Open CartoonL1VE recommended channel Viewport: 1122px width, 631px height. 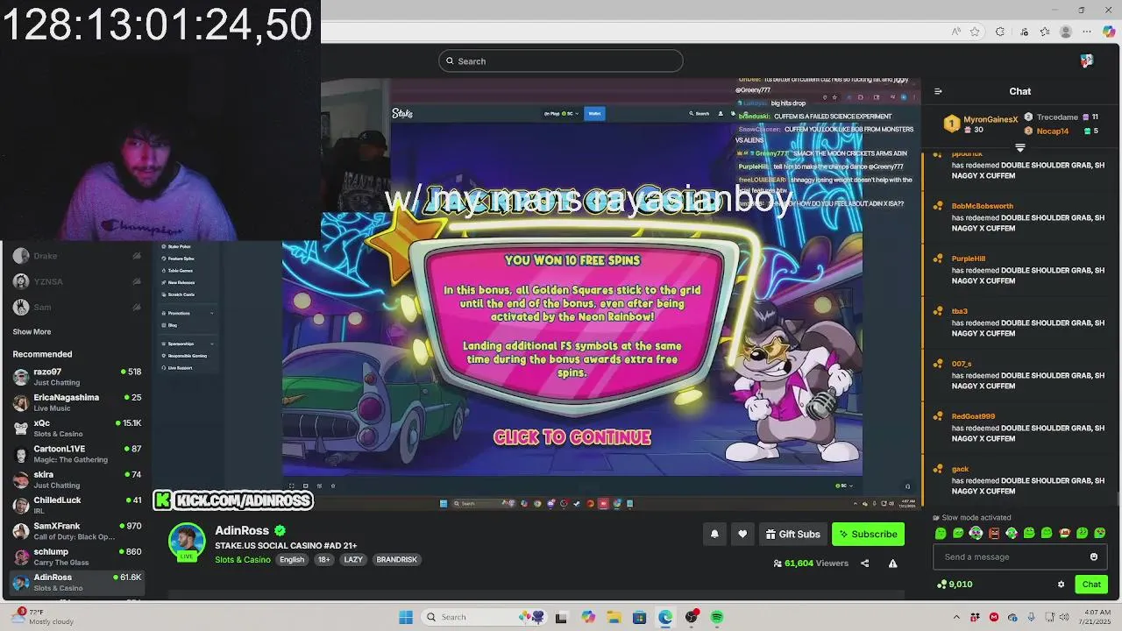(77, 454)
